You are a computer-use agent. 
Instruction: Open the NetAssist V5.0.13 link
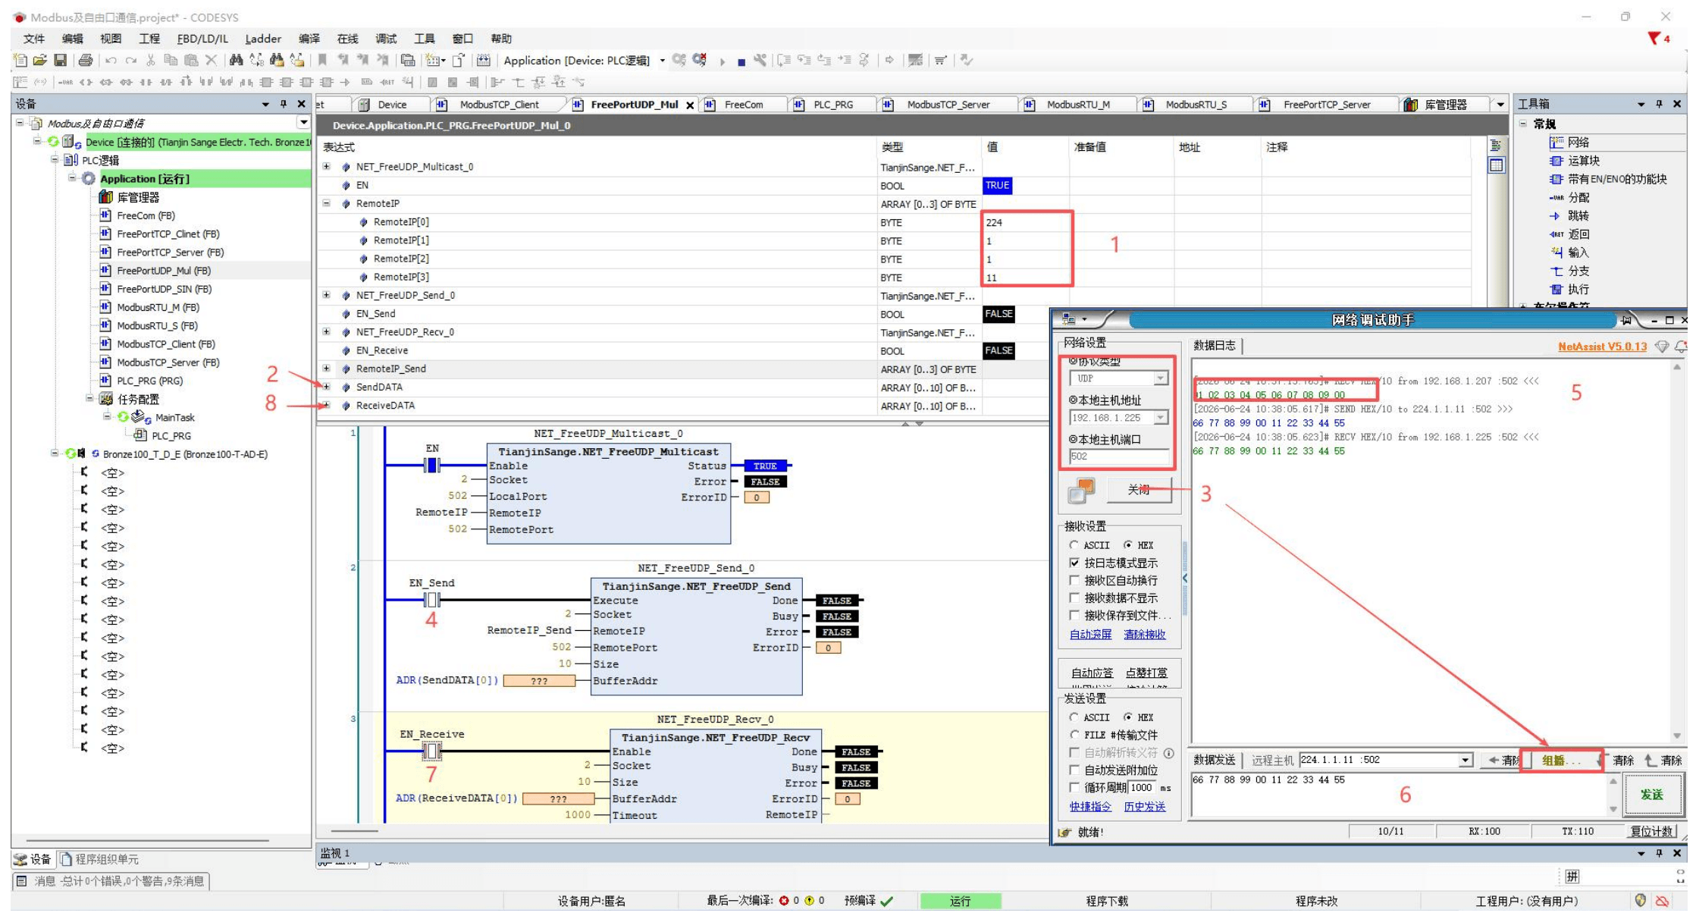point(1602,347)
